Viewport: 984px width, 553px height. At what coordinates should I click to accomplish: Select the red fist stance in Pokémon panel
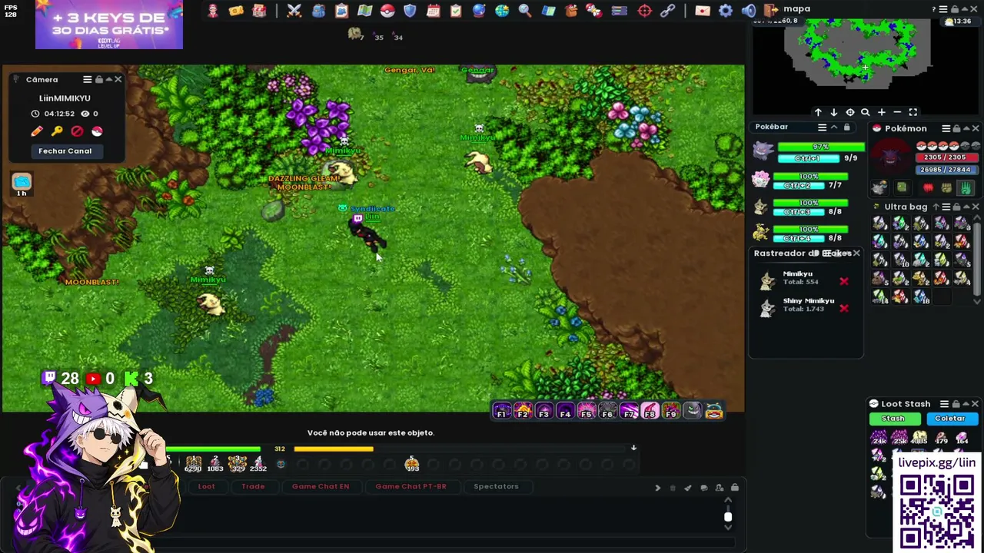pyautogui.click(x=928, y=187)
